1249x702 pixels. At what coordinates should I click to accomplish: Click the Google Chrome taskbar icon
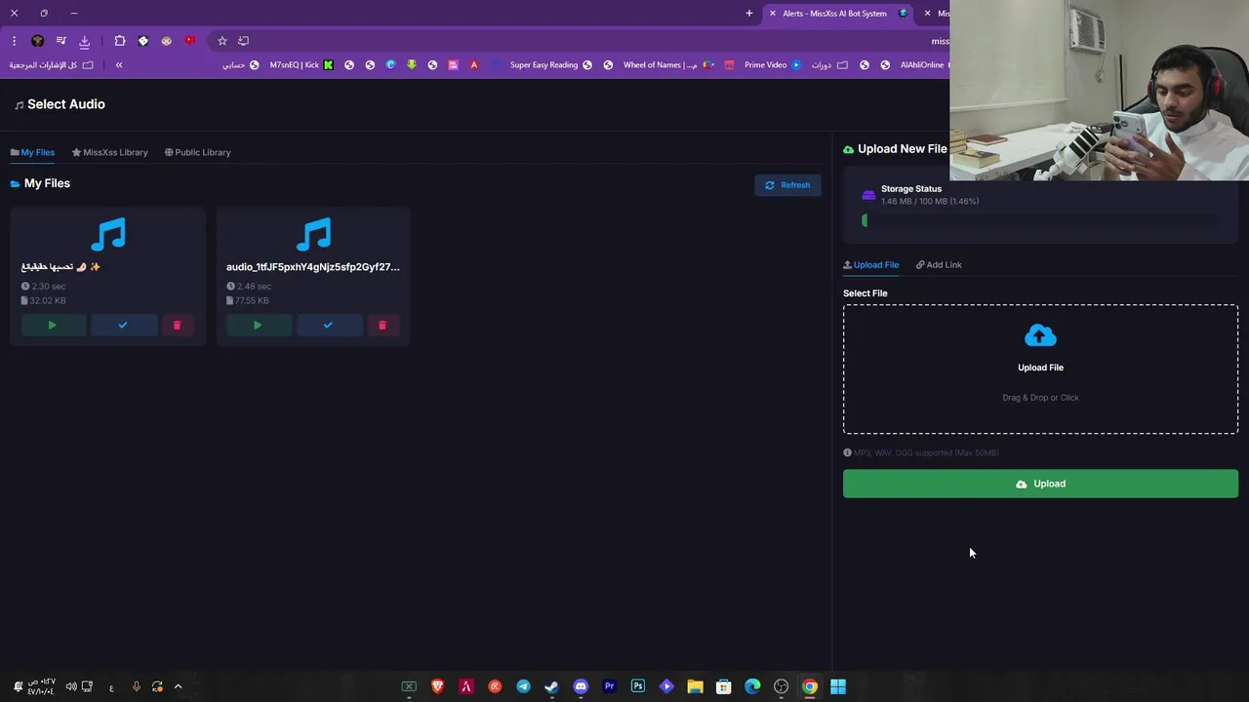(810, 686)
